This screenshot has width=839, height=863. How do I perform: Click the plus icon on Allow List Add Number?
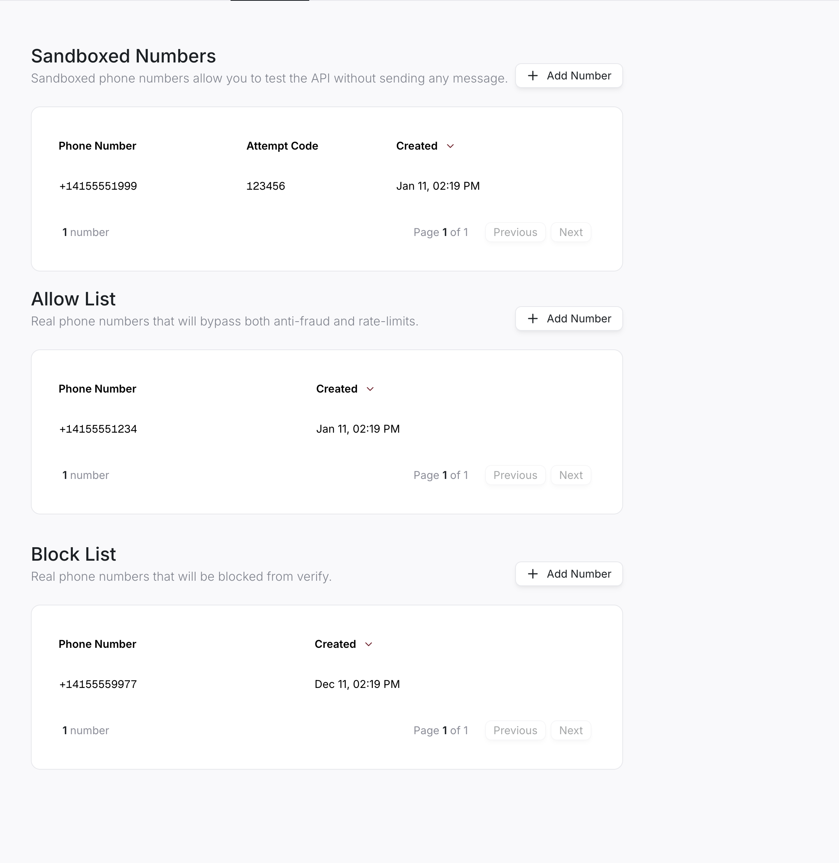533,318
